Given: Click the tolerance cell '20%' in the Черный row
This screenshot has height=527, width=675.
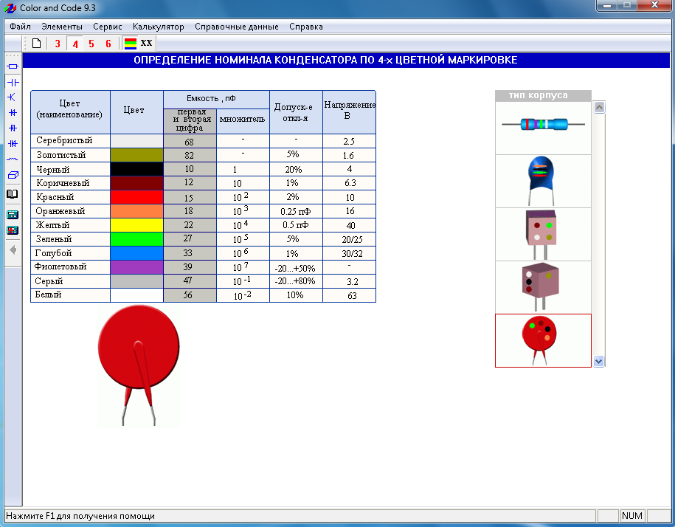Looking at the screenshot, I should pos(296,169).
